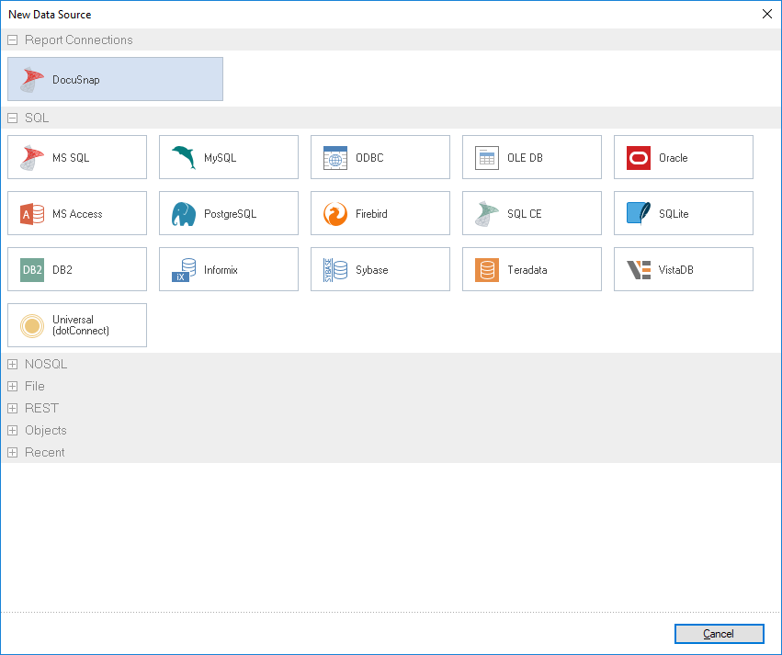Click the Recent header text

(45, 453)
